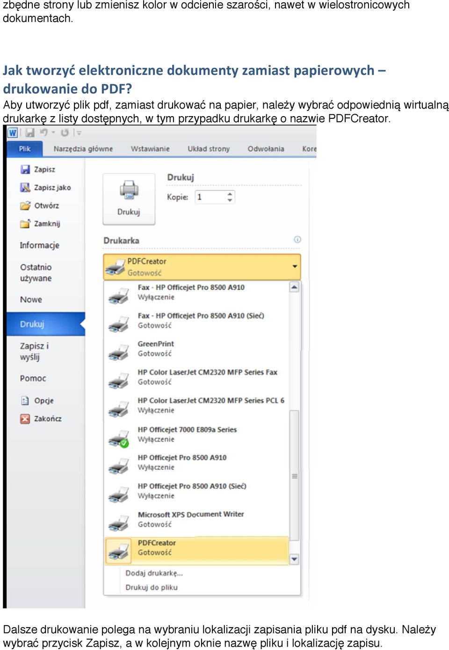Choose the GreenPrint printer
Viewport: 449px width, 650px height.
click(x=196, y=349)
